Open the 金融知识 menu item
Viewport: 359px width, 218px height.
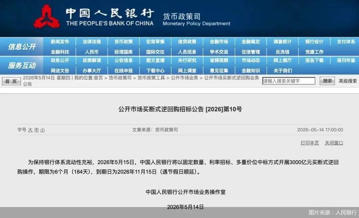point(251,71)
